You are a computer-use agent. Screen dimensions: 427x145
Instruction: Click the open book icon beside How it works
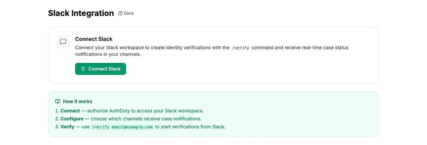(58, 101)
